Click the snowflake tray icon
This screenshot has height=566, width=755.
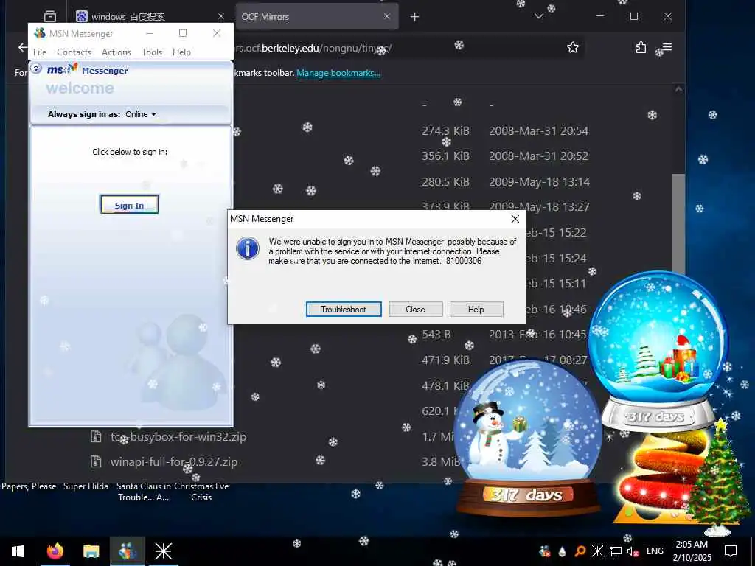click(x=597, y=551)
